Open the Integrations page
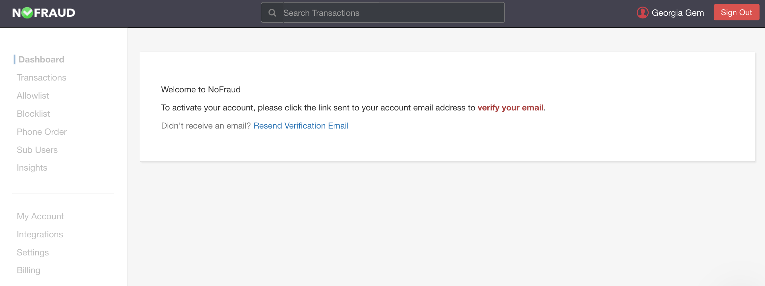This screenshot has height=286, width=765. [x=40, y=234]
